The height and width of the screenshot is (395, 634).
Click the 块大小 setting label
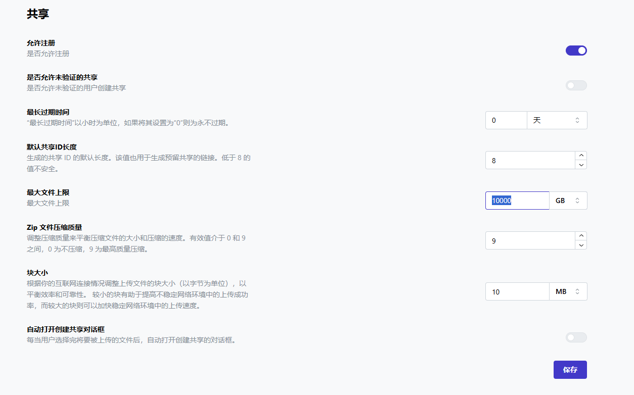pyautogui.click(x=37, y=273)
